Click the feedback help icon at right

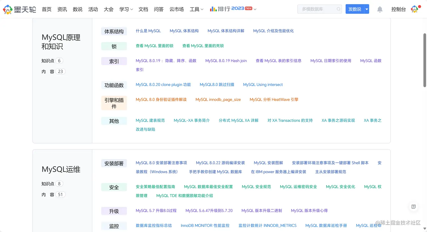[413, 207]
